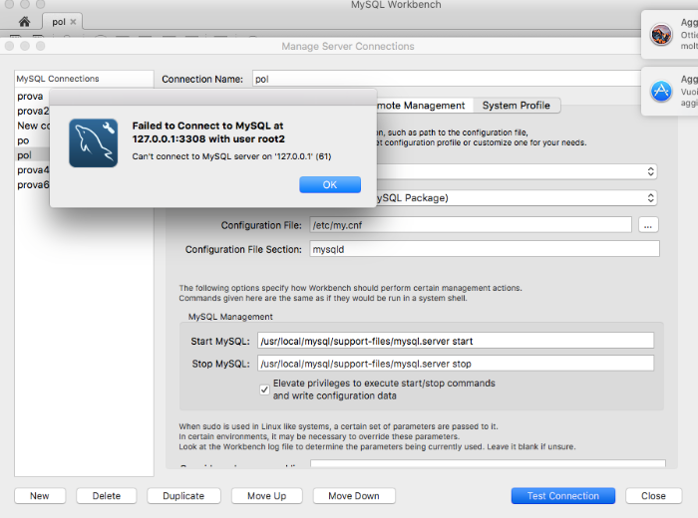Click the Move Down button
The width and height of the screenshot is (698, 518).
[x=354, y=496]
